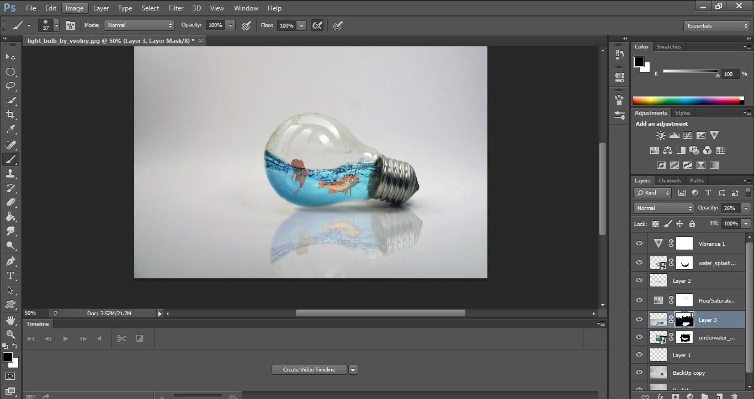Select the Clone Stamp tool
The height and width of the screenshot is (399, 754).
(x=10, y=174)
